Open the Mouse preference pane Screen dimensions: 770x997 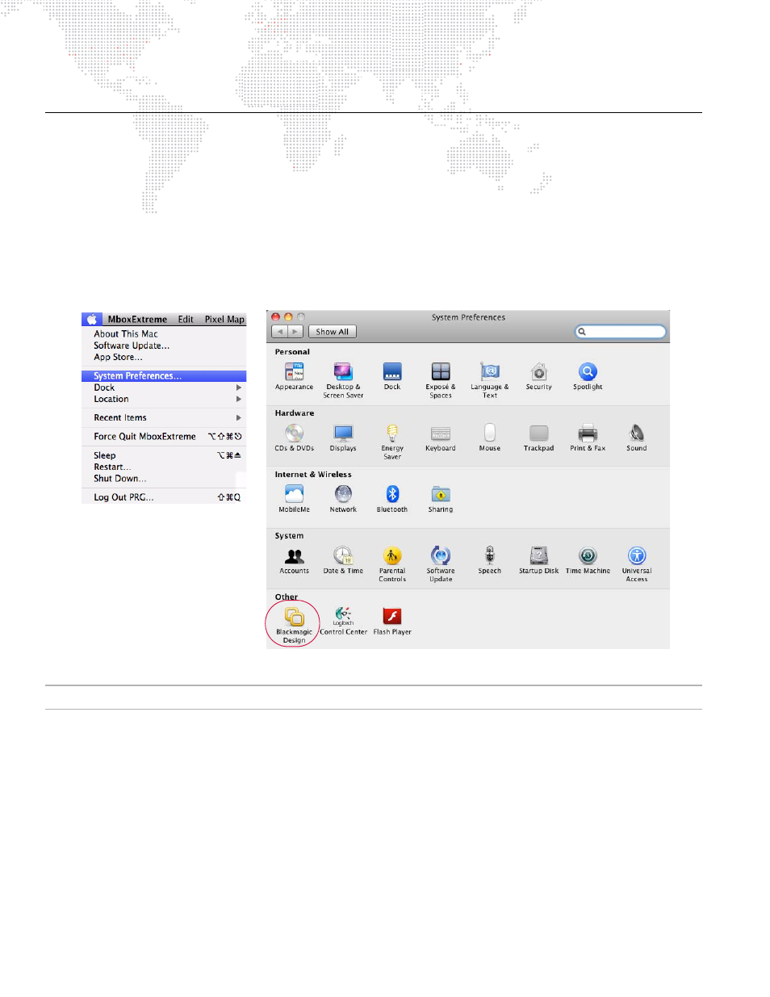490,438
